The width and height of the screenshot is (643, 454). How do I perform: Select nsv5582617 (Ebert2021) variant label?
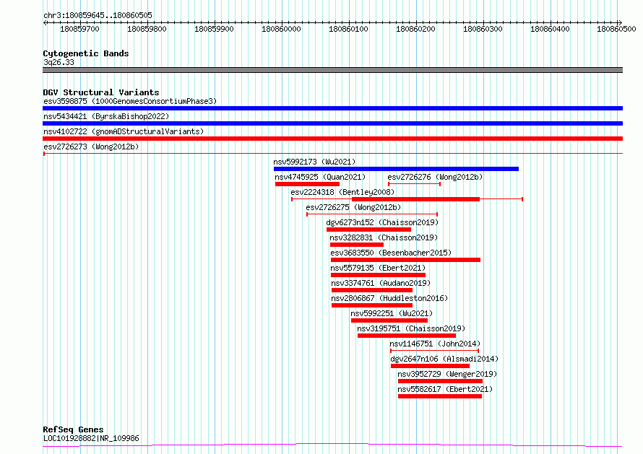coord(445,389)
